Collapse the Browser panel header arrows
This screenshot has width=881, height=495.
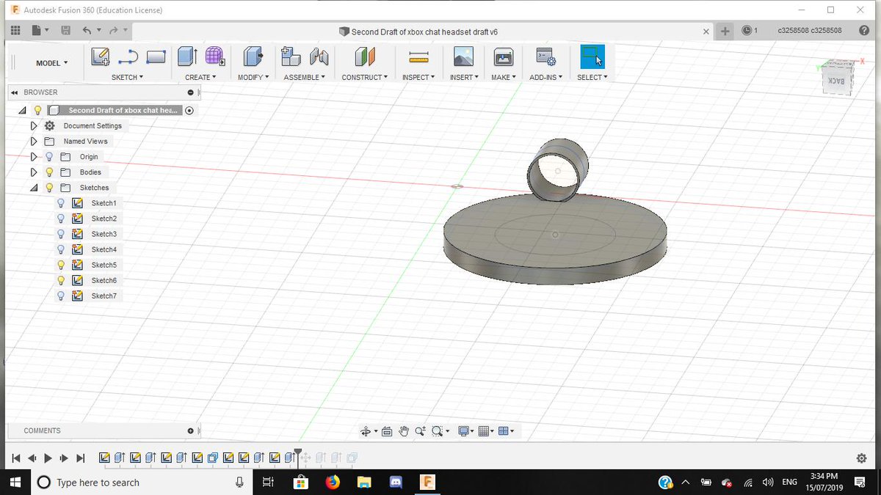14,92
